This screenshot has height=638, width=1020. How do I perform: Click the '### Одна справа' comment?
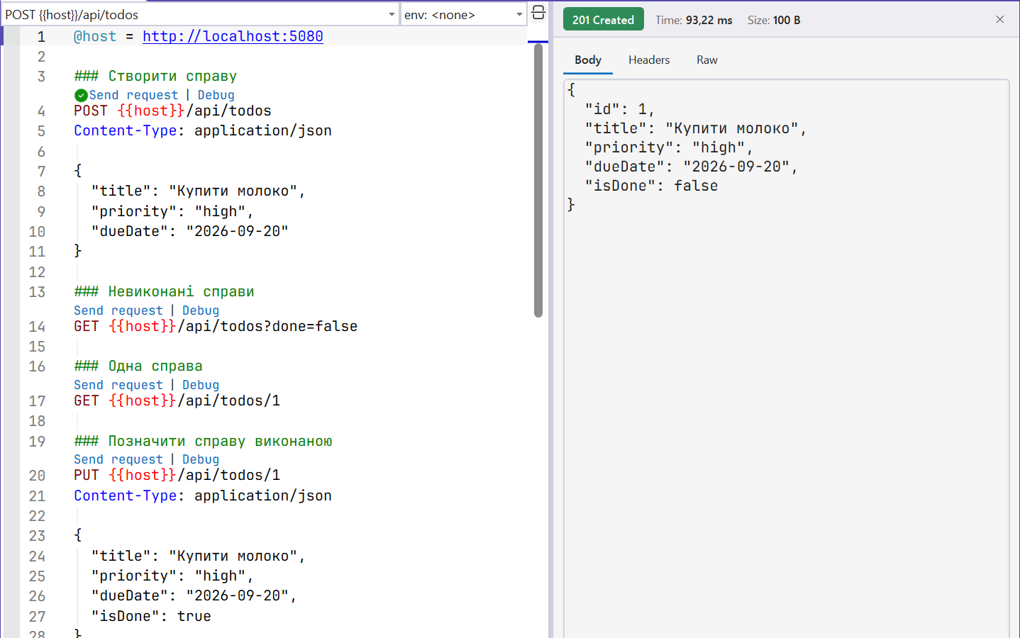point(138,366)
